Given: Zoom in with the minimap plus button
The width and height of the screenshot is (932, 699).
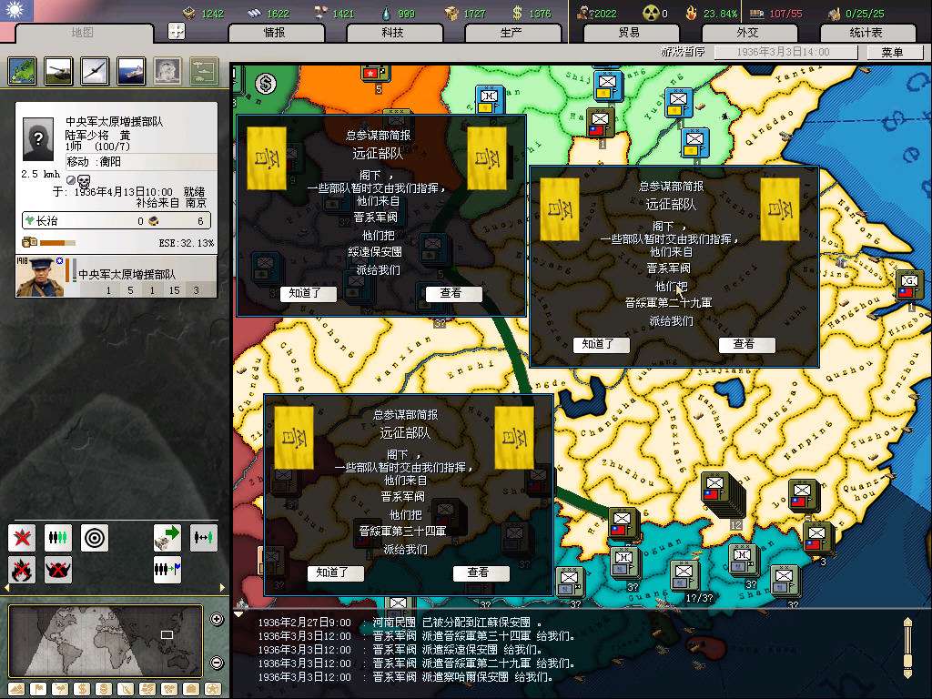Looking at the screenshot, I should tap(217, 619).
